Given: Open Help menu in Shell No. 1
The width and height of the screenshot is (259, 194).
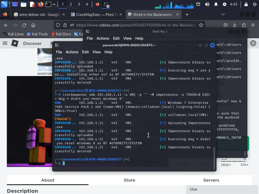Looking at the screenshot, I should click(139, 38).
